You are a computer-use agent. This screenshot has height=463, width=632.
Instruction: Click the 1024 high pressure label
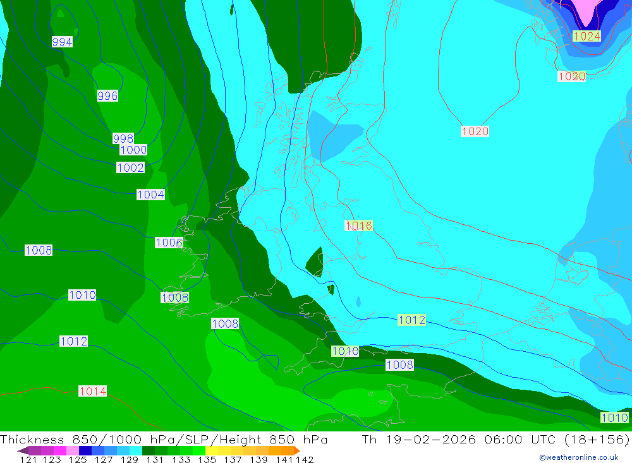[587, 36]
